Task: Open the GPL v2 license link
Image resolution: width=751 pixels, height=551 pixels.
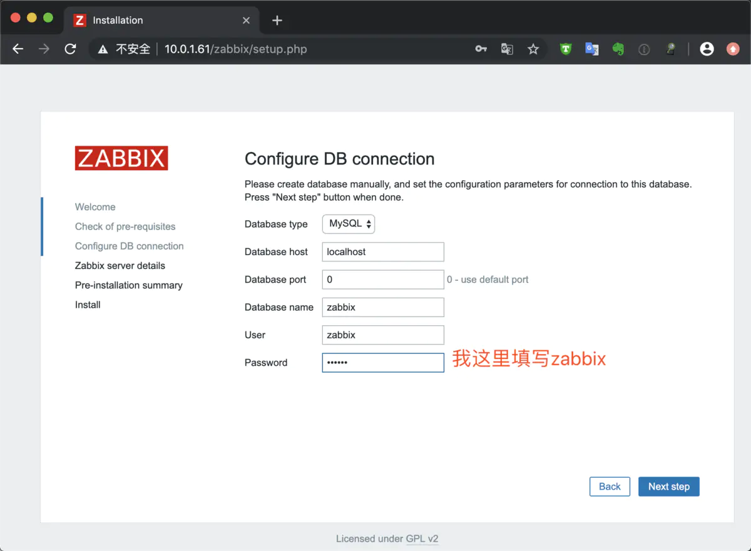Action: coord(422,538)
